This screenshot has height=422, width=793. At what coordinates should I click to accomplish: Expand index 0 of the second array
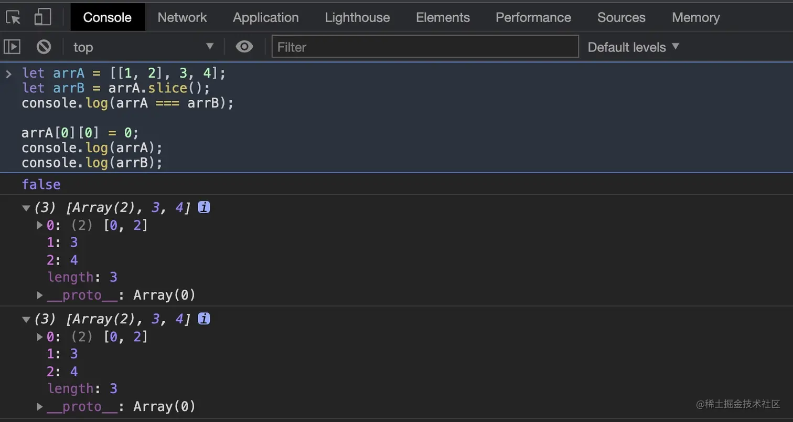coord(40,336)
